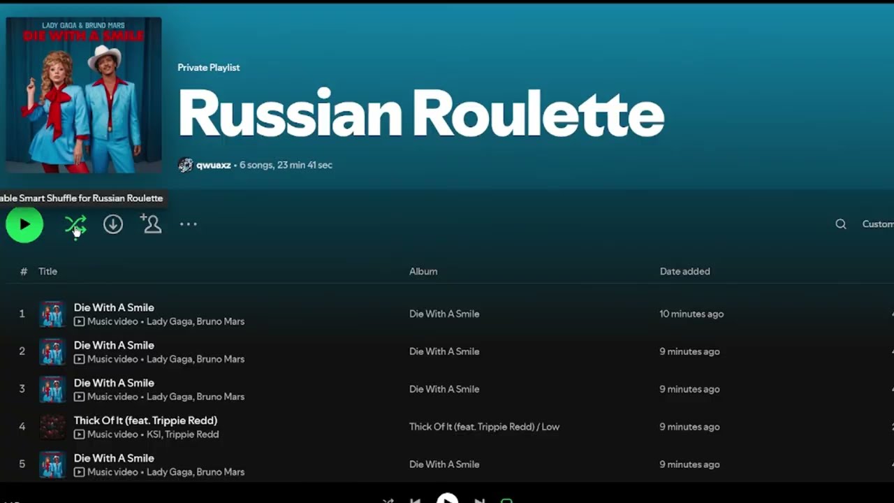Click the album art thumbnail of track 2
Screen dimensions: 894x503
(52, 352)
